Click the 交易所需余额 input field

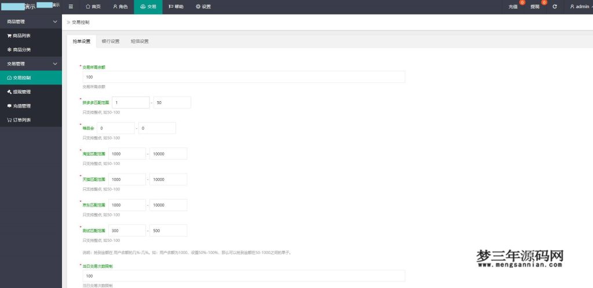243,77
